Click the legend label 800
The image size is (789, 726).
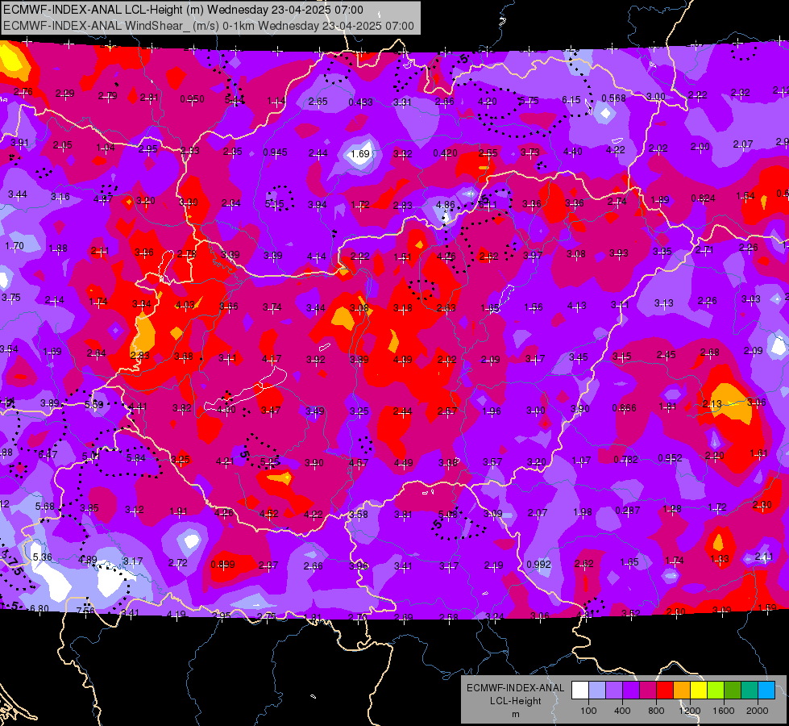[656, 711]
